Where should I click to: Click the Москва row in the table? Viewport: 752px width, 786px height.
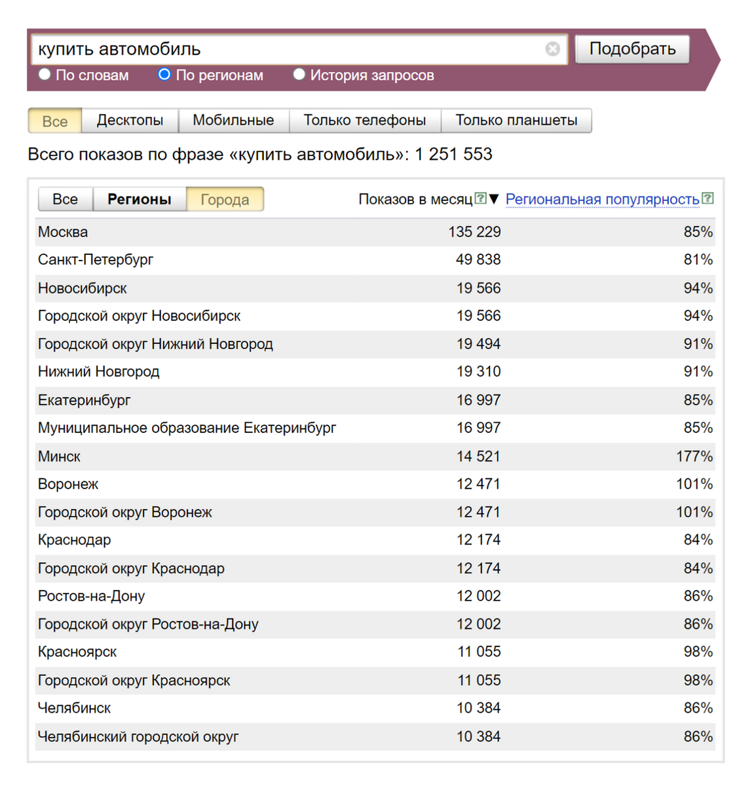pyautogui.click(x=375, y=232)
